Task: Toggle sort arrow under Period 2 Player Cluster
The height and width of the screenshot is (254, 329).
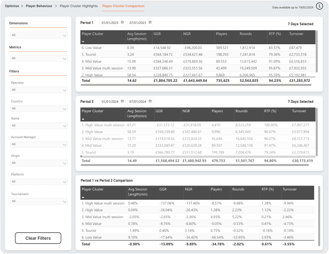Action: 83,119
